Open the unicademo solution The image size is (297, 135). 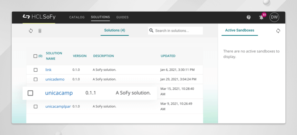[x=55, y=79]
